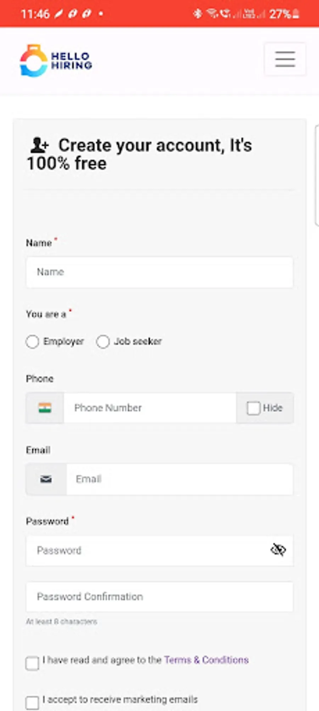Viewport: 319px width, 711px height.
Task: Tap the Bluetooth icon in status bar
Action: (x=197, y=14)
